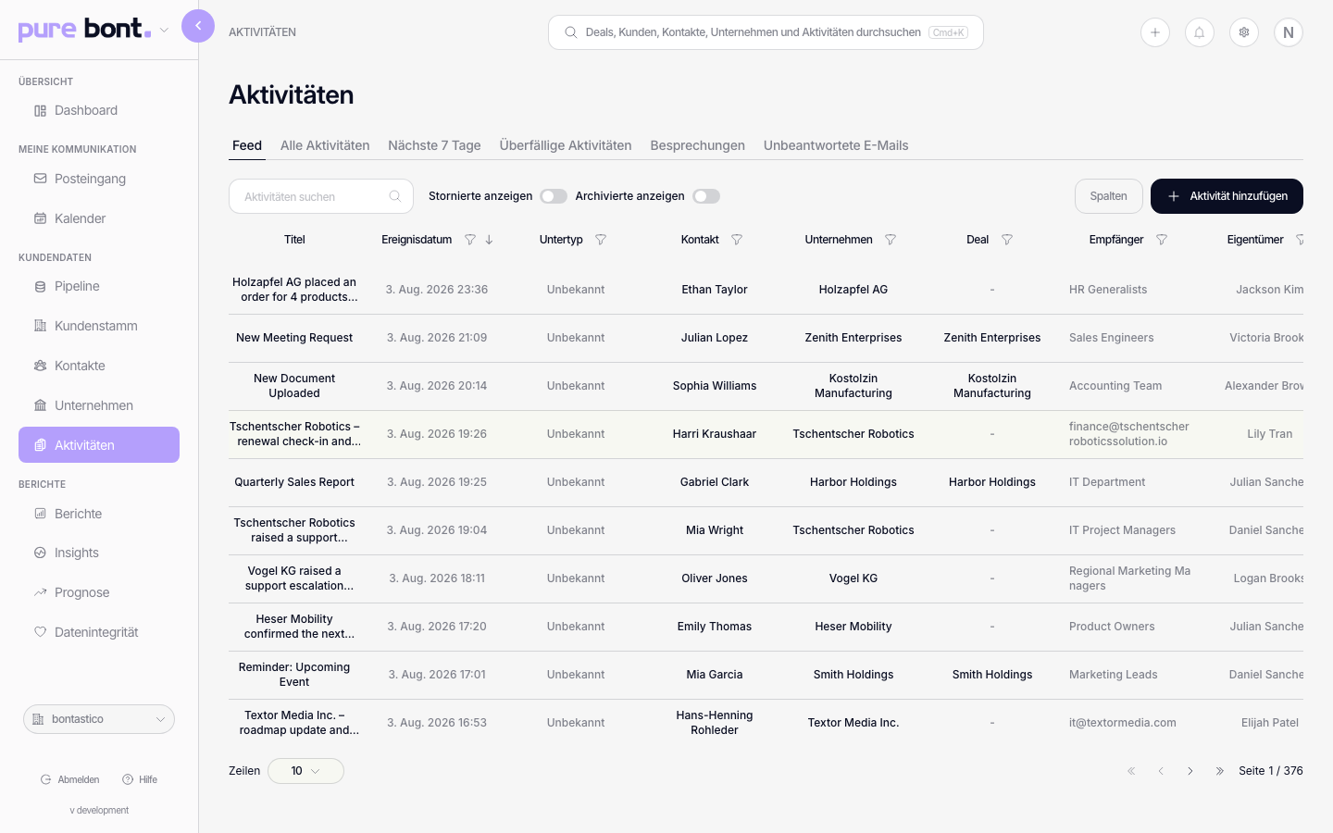Open Kalender in the sidebar
1333x833 pixels.
pos(99,218)
